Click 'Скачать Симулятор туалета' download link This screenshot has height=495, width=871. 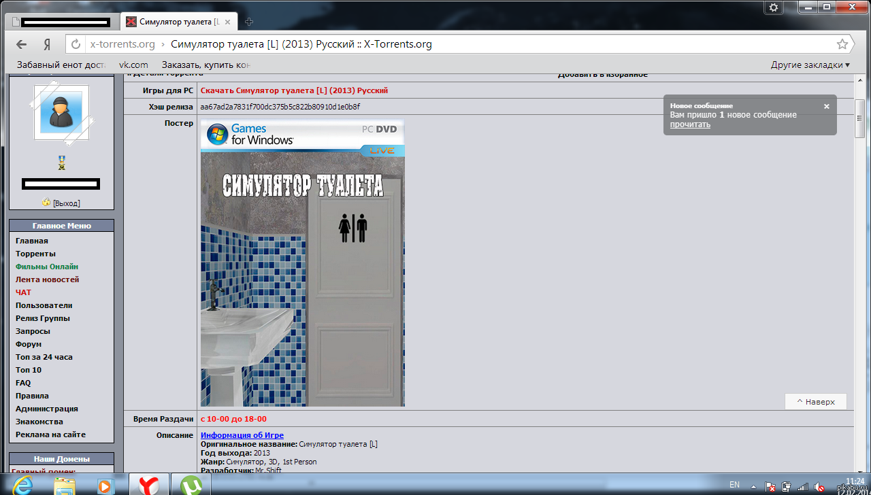coord(294,90)
